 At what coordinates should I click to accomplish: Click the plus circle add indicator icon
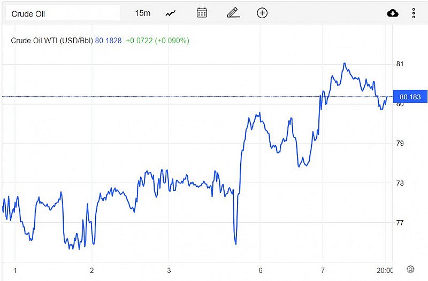coord(262,13)
